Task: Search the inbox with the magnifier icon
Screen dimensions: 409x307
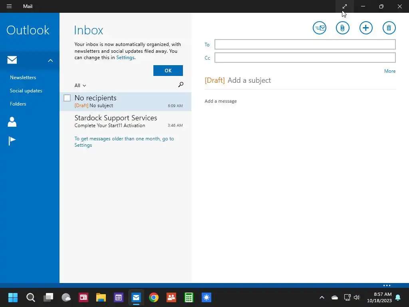Action: tap(181, 85)
